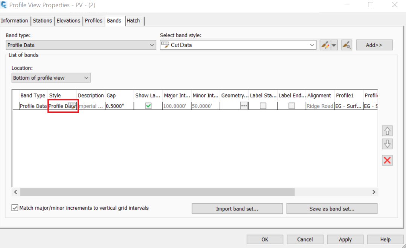This screenshot has height=248, width=406.
Task: Open the Geometry Points ellipsis in the band row
Action: tap(244, 106)
